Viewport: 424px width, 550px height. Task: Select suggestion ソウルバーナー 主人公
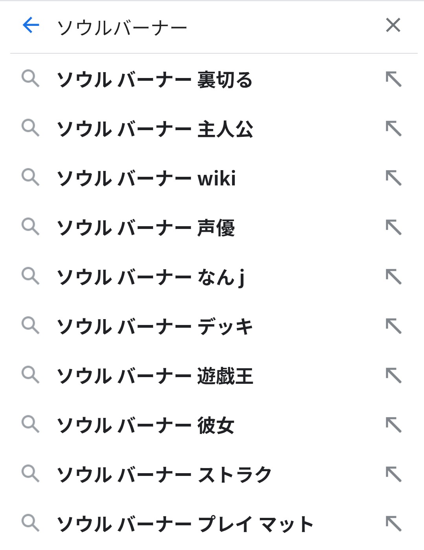coord(155,129)
